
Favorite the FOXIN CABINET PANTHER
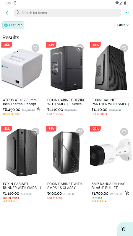click(x=124, y=48)
